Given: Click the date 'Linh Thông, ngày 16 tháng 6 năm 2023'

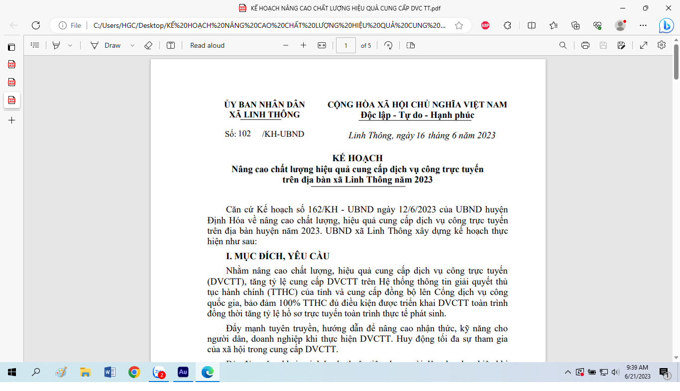Looking at the screenshot, I should (422, 135).
